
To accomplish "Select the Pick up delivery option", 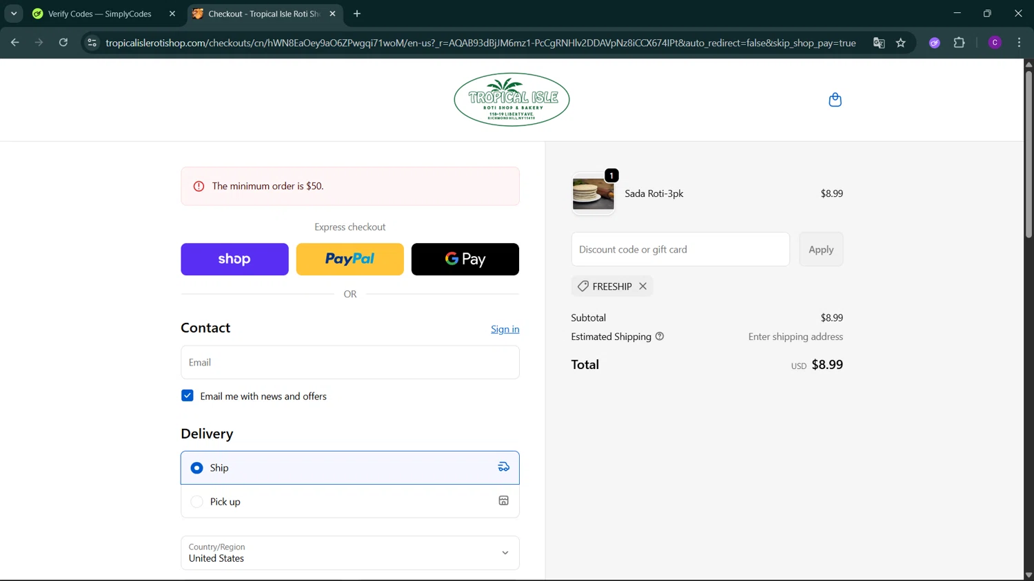I will [x=350, y=501].
